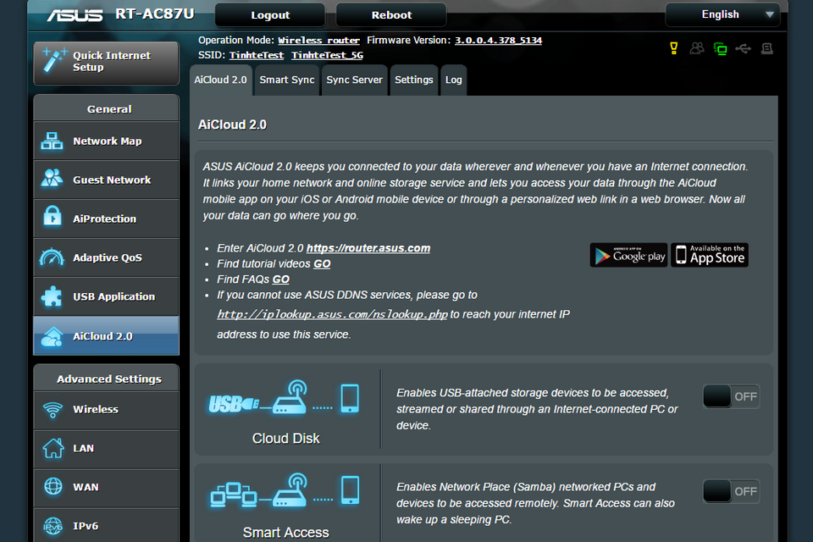Open WAN advanced settings
This screenshot has height=542, width=813.
(107, 488)
